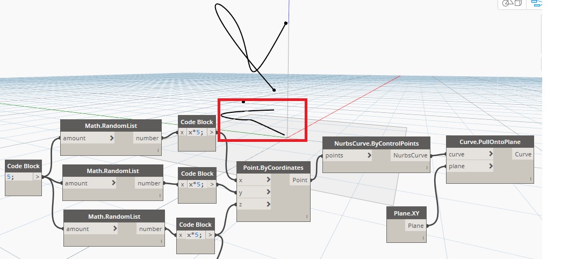This screenshot has width=561, height=259.
Task: Expand the x input port chevron on Point.ByCoordinates
Action: (x=268, y=181)
